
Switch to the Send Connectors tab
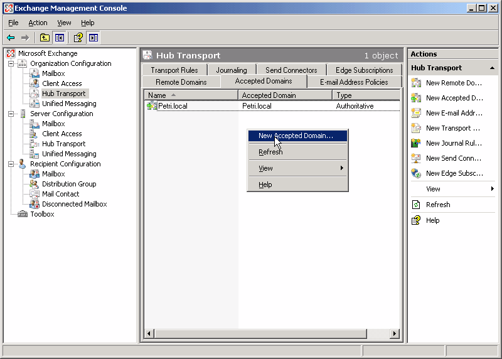pyautogui.click(x=291, y=70)
